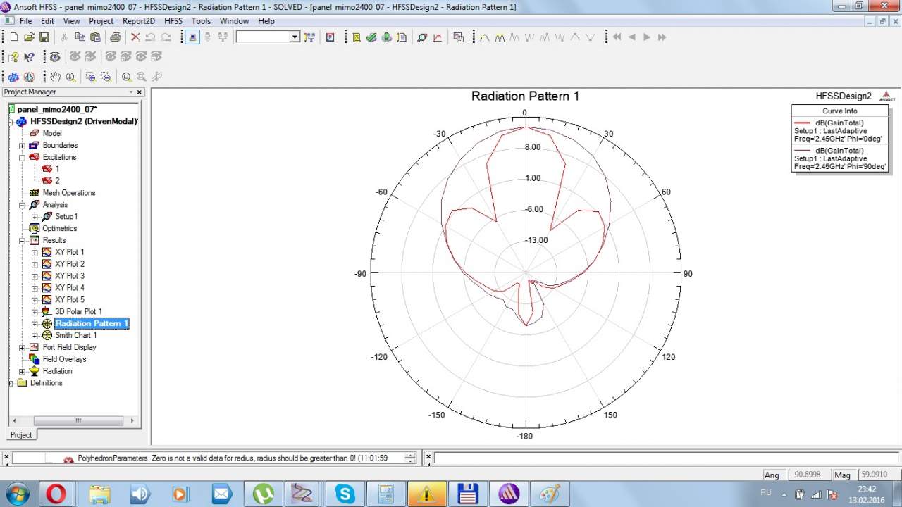Open the HFSS menu
This screenshot has width=902, height=507.
(173, 21)
